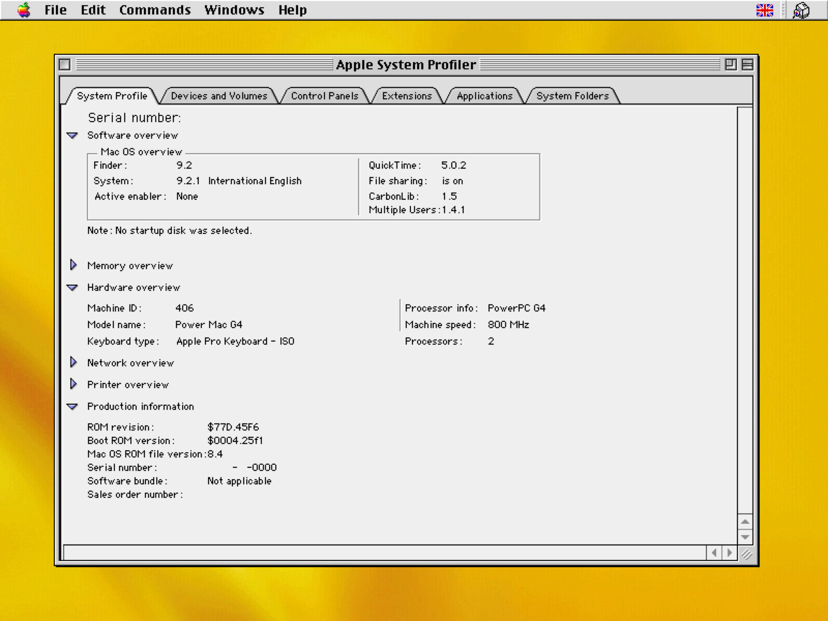Click the Hardware overview label

coord(134,287)
